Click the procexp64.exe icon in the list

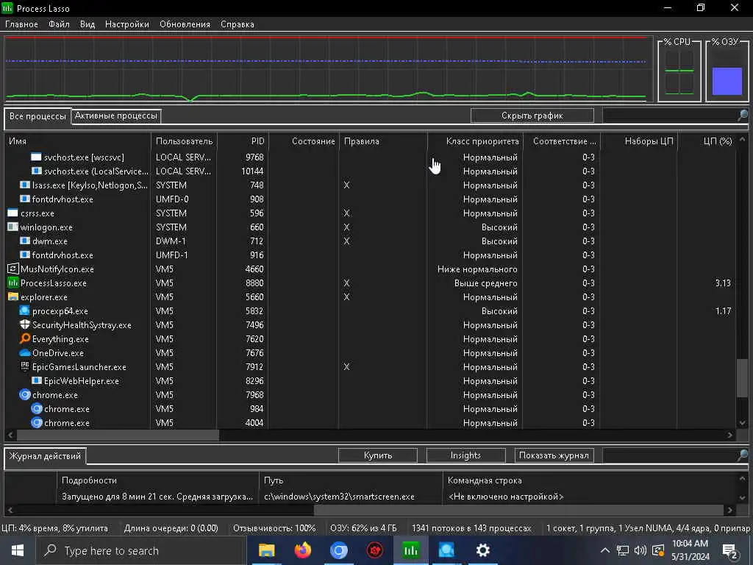coord(24,311)
